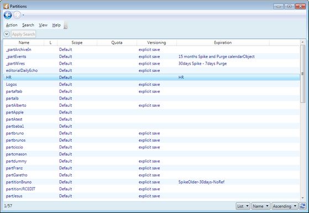The image size is (309, 213).
Task: Open the Search menu
Action: (28, 25)
